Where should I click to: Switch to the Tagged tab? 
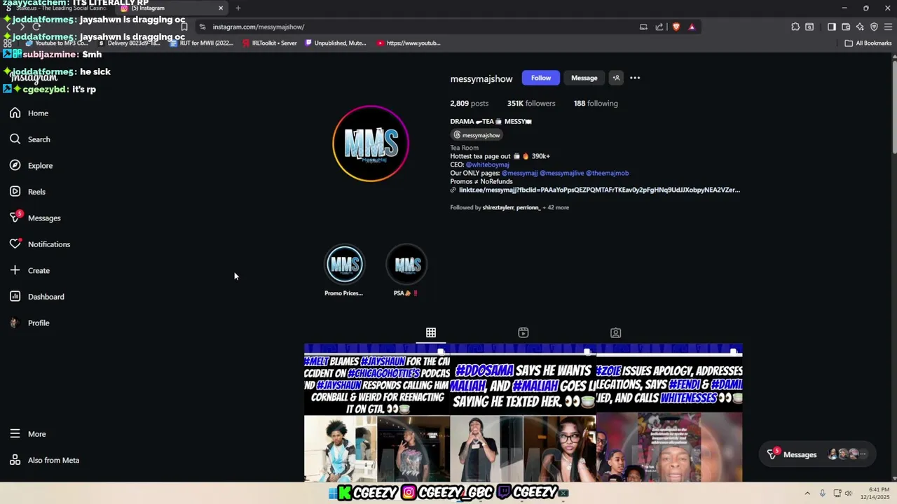click(616, 332)
